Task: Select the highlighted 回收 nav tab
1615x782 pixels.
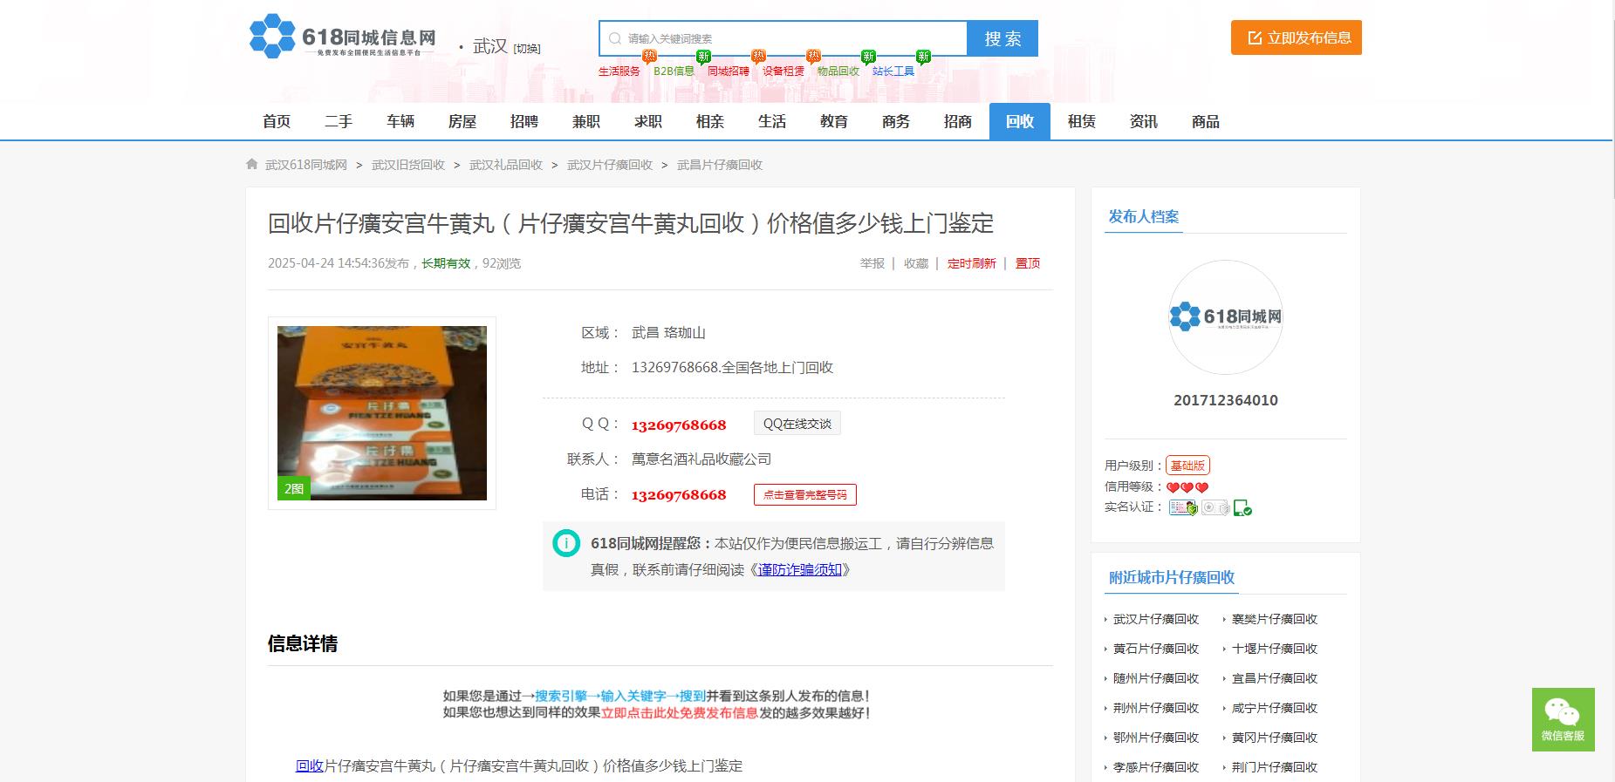Action: [1020, 121]
